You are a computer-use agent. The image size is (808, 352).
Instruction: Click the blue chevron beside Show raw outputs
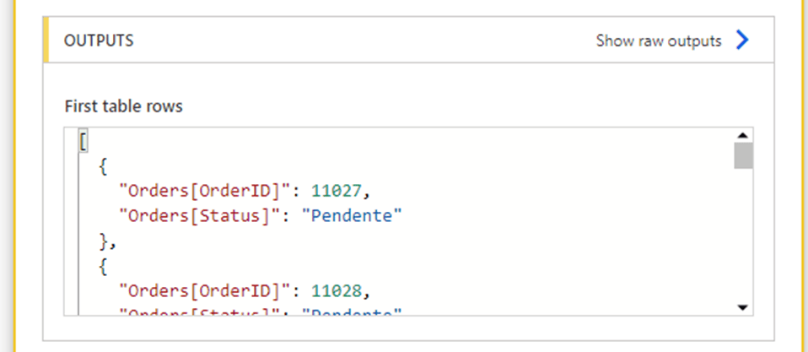(742, 41)
